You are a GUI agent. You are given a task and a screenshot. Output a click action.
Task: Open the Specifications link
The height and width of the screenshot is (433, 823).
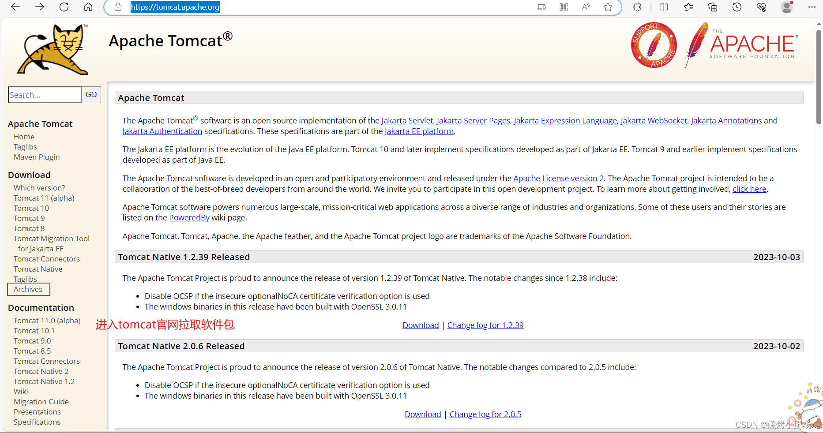pos(37,422)
